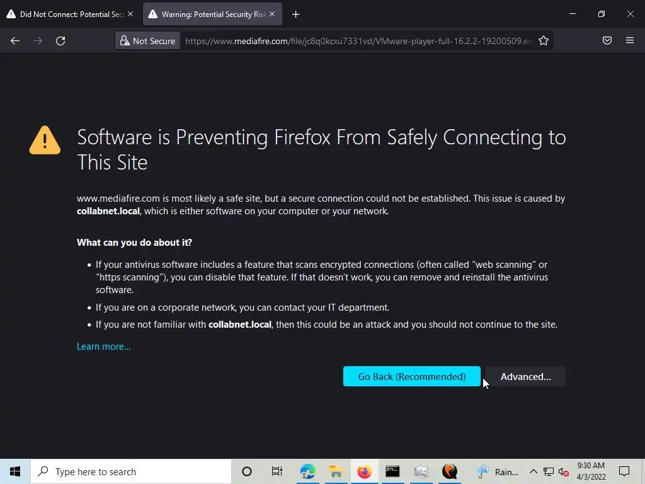Click the 'Type here to search' box
This screenshot has height=484, width=645.
131,471
